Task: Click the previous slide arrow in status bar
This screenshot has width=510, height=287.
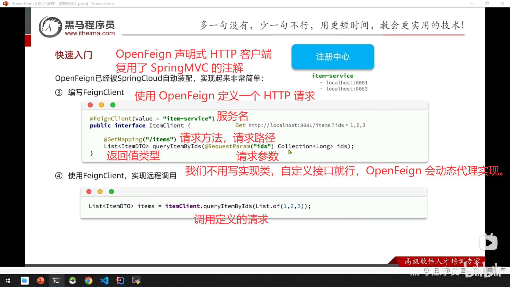Action: (426, 270)
